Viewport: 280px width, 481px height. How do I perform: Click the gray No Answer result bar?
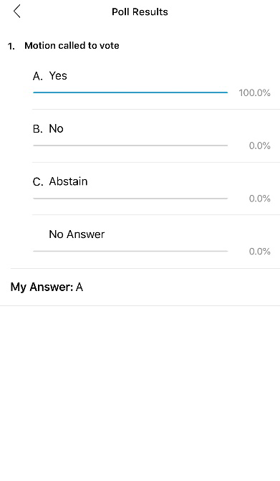click(x=130, y=251)
